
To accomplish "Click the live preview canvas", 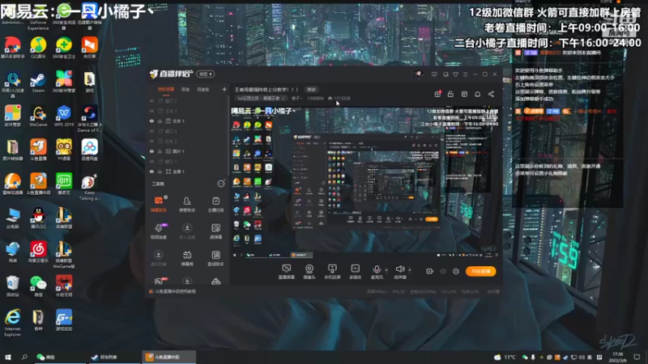I will click(x=365, y=183).
